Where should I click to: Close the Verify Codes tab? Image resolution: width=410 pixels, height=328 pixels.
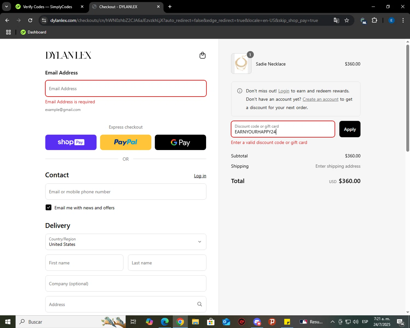point(82,7)
